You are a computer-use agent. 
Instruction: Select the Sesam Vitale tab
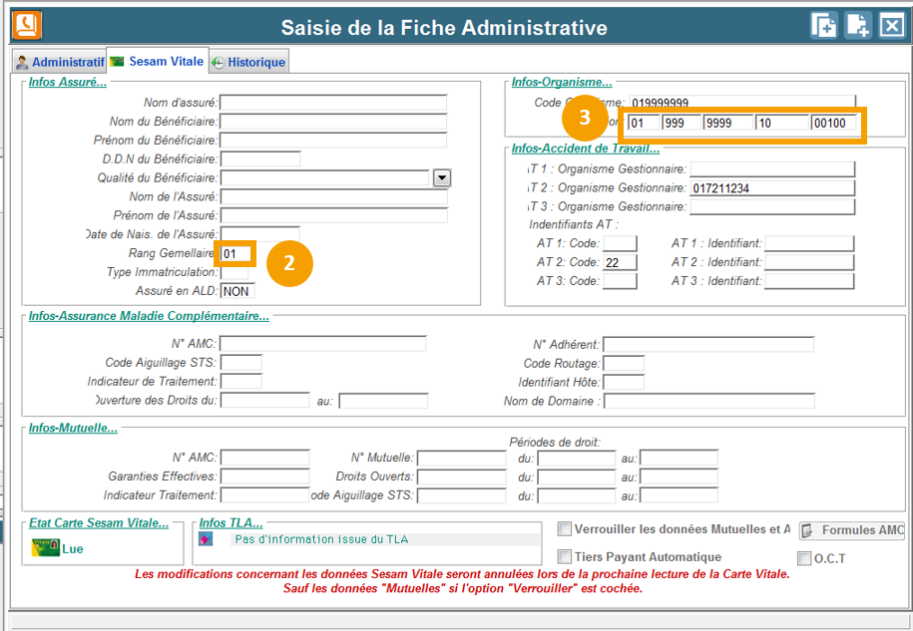pyautogui.click(x=158, y=61)
